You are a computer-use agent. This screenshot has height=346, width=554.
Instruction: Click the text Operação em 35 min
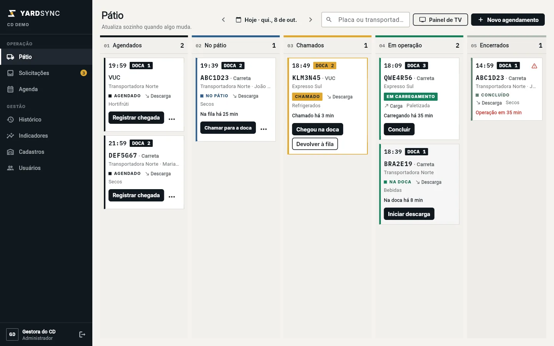tap(499, 113)
